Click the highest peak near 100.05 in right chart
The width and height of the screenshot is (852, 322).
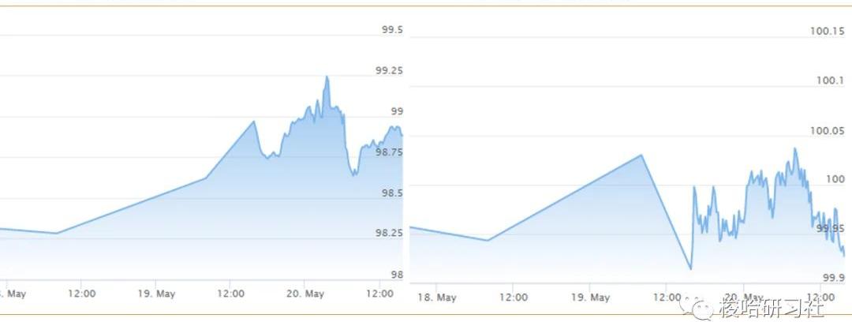tap(794, 148)
